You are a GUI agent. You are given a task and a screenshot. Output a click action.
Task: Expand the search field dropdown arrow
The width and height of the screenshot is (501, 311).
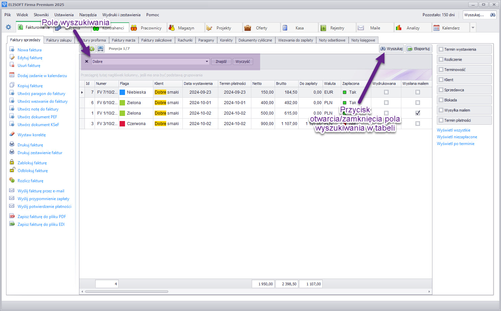(207, 62)
